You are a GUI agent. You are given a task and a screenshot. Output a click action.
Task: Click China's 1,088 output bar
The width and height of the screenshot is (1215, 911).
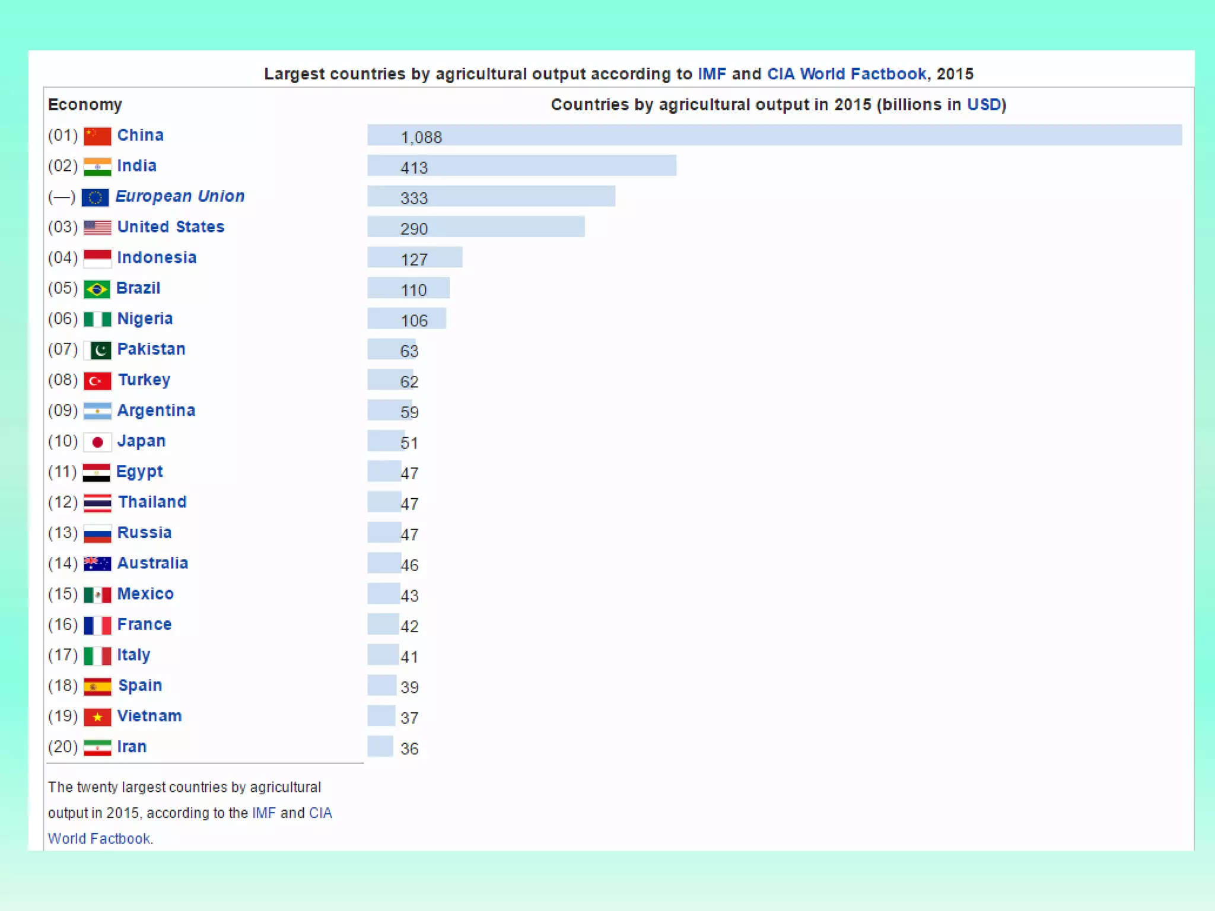[x=774, y=135]
